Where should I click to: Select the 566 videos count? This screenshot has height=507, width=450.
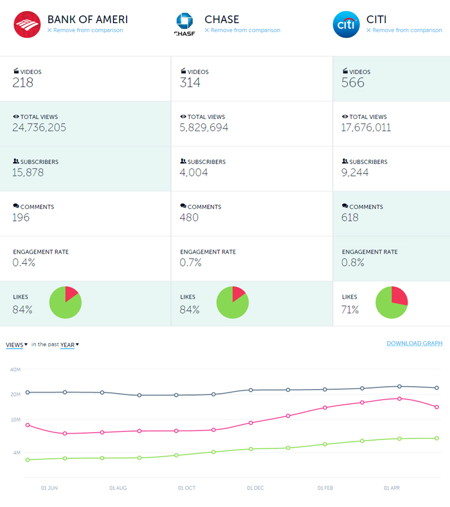click(353, 83)
